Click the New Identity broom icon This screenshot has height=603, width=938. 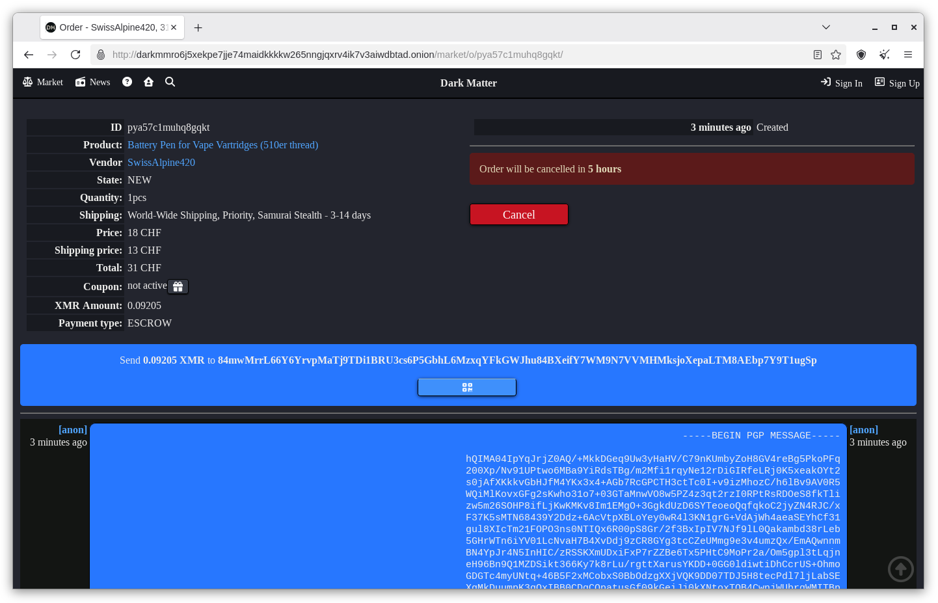click(x=884, y=55)
